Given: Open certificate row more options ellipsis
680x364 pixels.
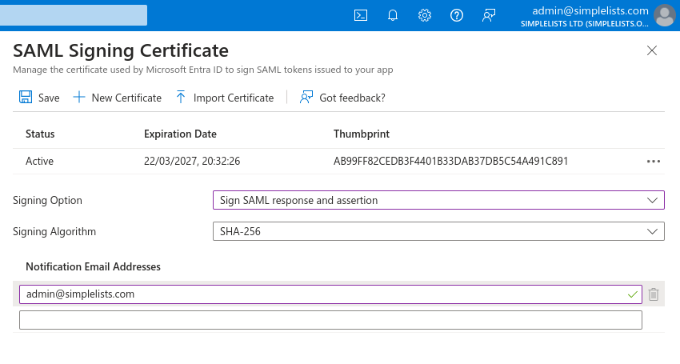Looking at the screenshot, I should (x=654, y=162).
